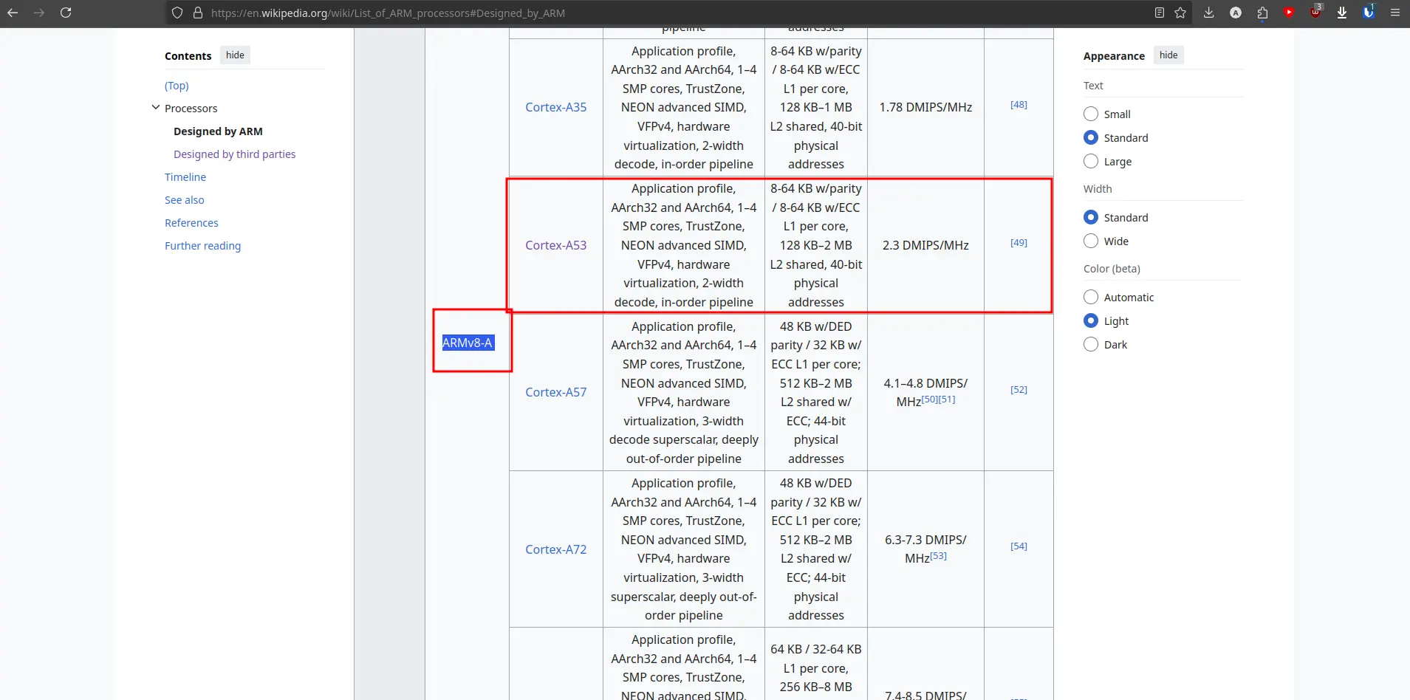The height and width of the screenshot is (700, 1410).
Task: Open the tracking protection shield icon
Action: pyautogui.click(x=177, y=13)
